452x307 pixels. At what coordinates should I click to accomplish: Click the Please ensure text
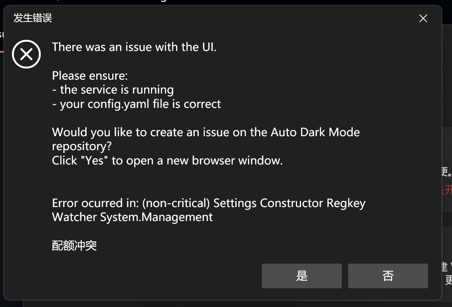tap(89, 75)
